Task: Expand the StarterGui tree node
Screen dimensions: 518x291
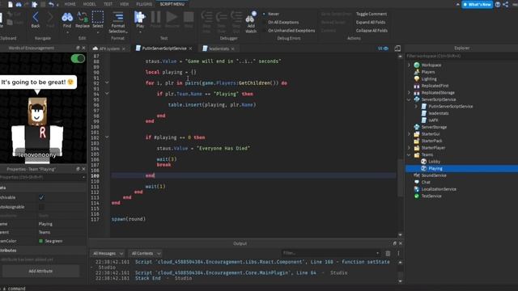Action: 409,134
